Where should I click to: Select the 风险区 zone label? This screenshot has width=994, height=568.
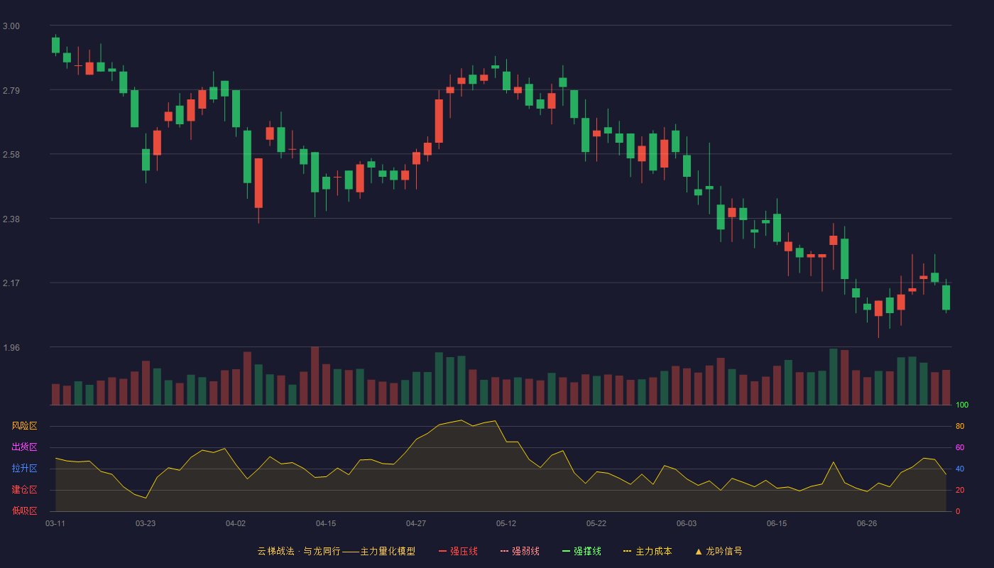click(24, 426)
